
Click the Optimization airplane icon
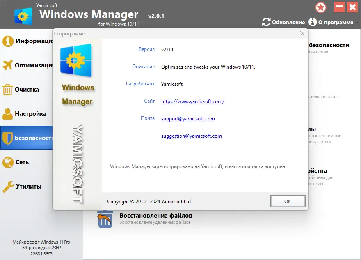click(x=8, y=65)
